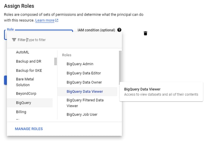The height and width of the screenshot is (141, 207).
Task: Click the external link icon beside Learn more
Action: click(57, 20)
